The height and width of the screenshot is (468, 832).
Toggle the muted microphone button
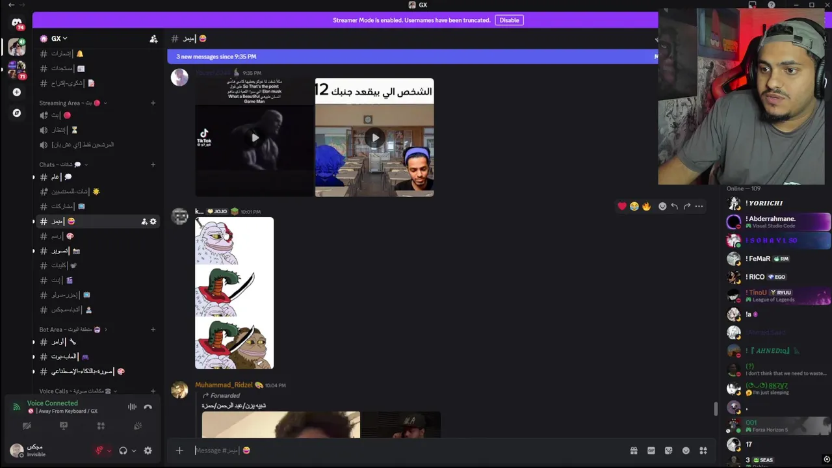point(99,450)
